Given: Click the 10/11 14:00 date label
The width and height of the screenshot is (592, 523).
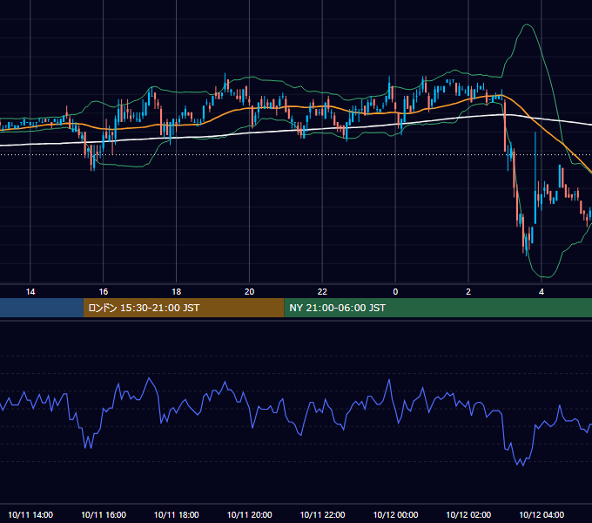Looking at the screenshot, I should click(x=30, y=514).
